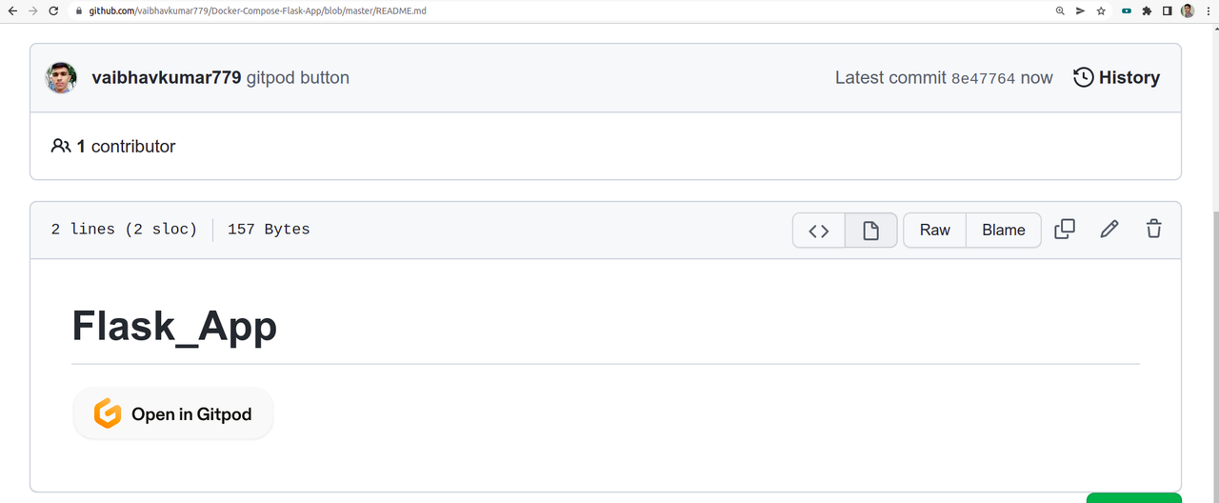Open the zoom magnifier in address bar
This screenshot has width=1219, height=503.
pos(1060,10)
